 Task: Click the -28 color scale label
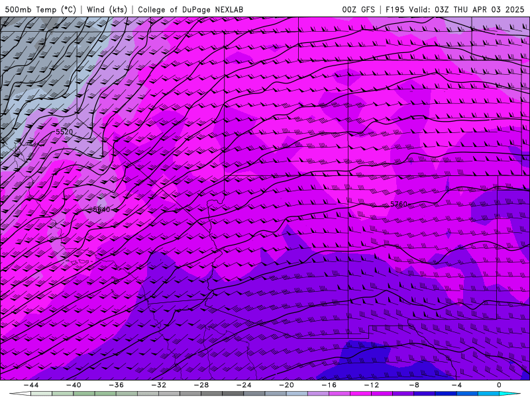tap(201, 385)
